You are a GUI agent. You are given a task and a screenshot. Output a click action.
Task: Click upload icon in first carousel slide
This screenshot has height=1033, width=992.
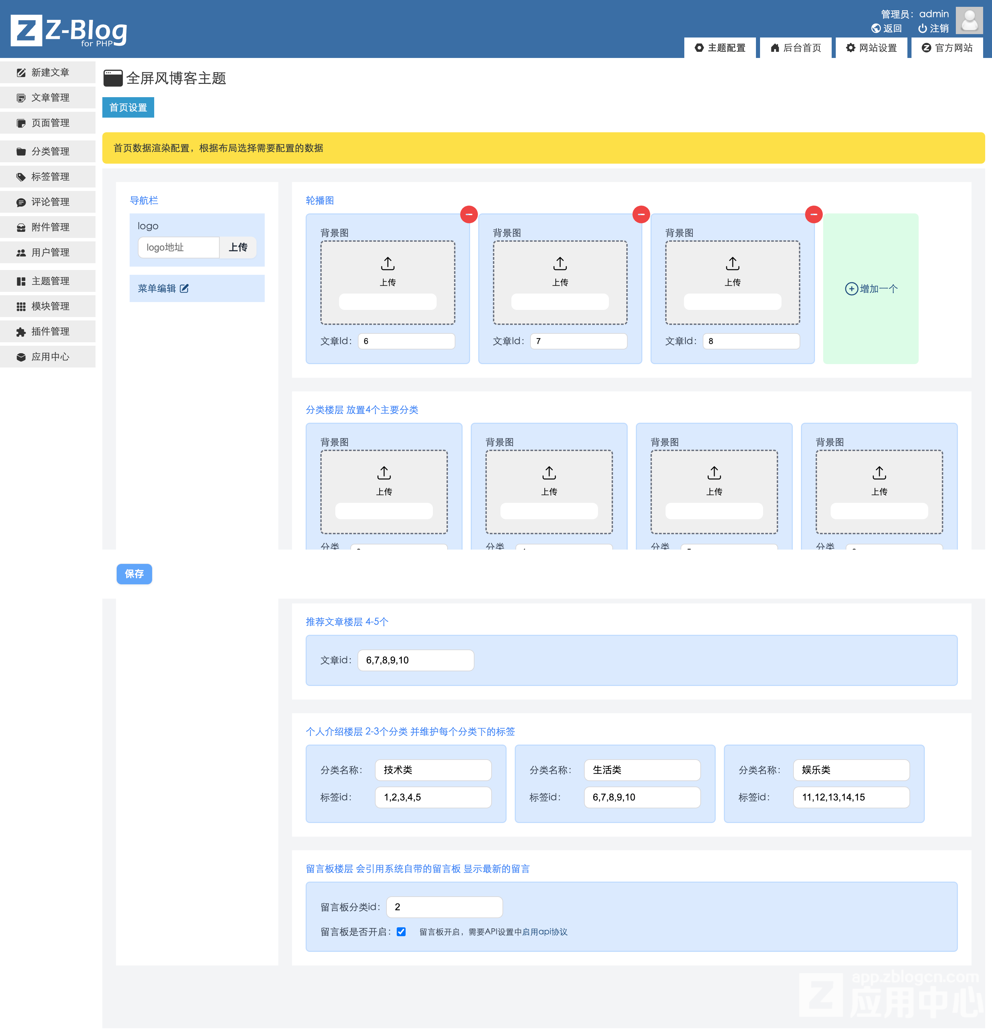(388, 264)
